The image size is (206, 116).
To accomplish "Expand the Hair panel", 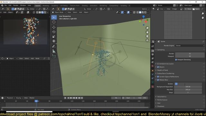I will click(159, 103).
